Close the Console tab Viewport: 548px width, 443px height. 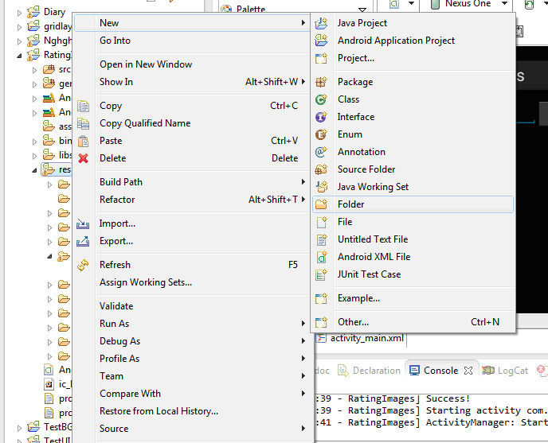pos(468,371)
